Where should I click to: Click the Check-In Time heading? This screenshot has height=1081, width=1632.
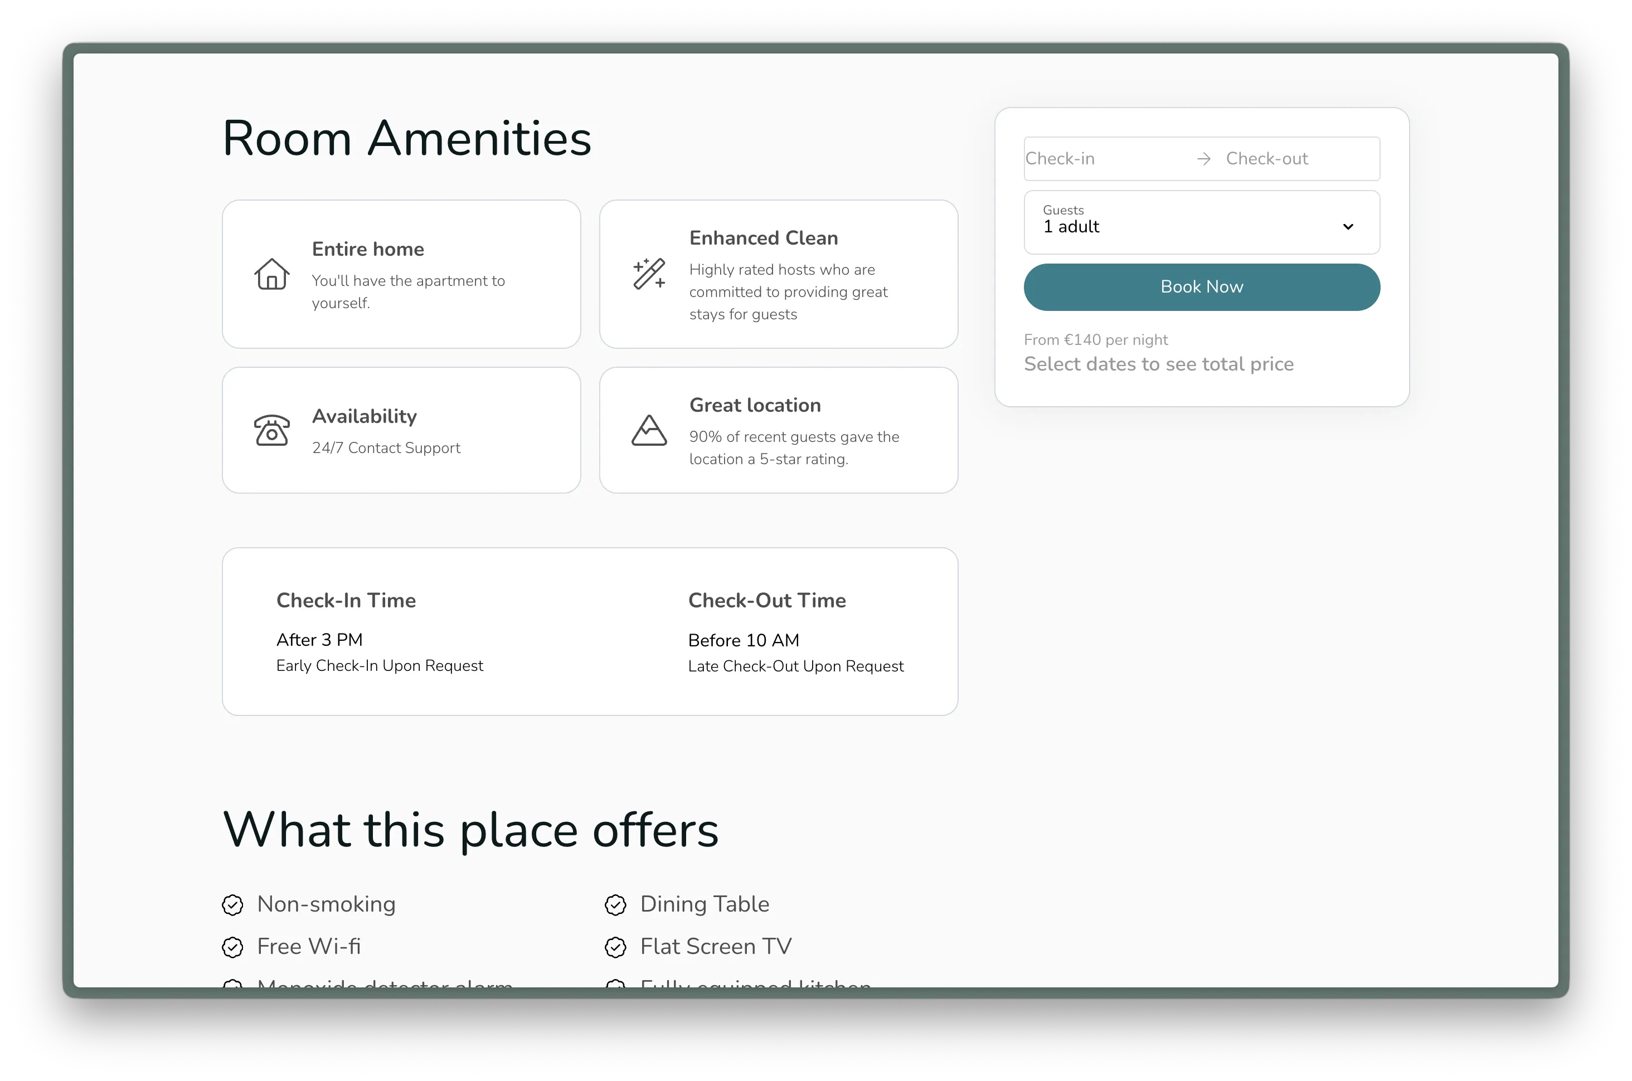[x=346, y=601]
